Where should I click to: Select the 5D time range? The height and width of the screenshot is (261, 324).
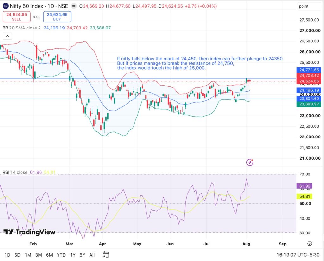coord(17,255)
